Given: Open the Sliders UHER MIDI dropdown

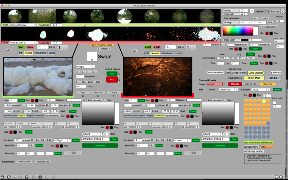Looking at the screenshot, I should click(228, 90).
